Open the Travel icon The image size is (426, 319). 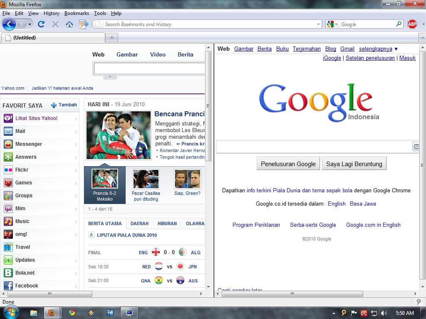8,247
